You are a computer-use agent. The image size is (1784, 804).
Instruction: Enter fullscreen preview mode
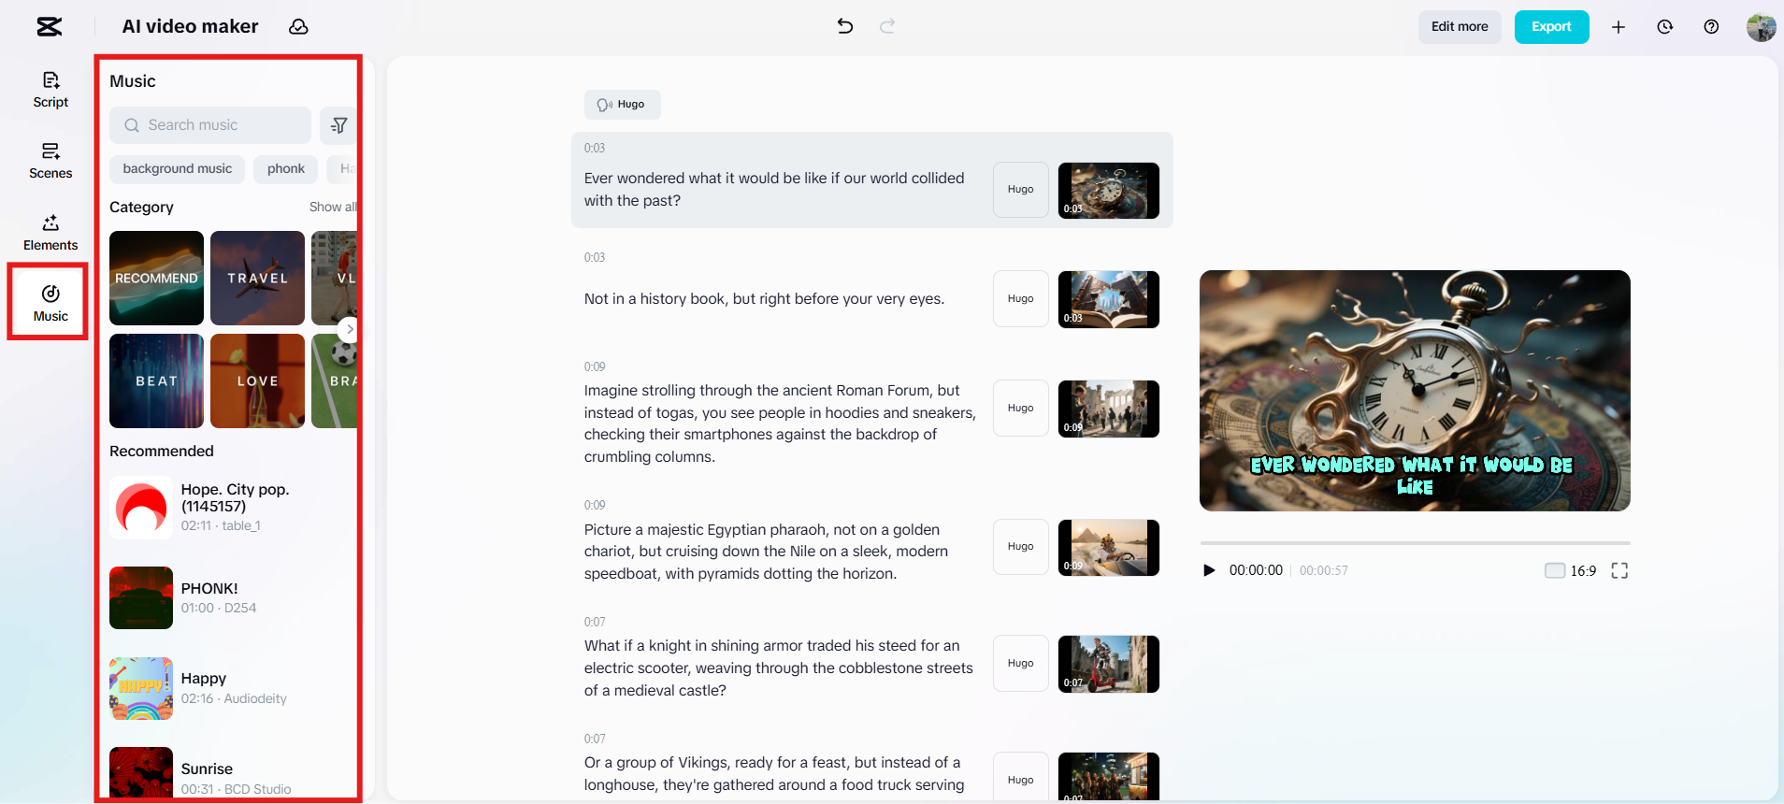[1619, 570]
